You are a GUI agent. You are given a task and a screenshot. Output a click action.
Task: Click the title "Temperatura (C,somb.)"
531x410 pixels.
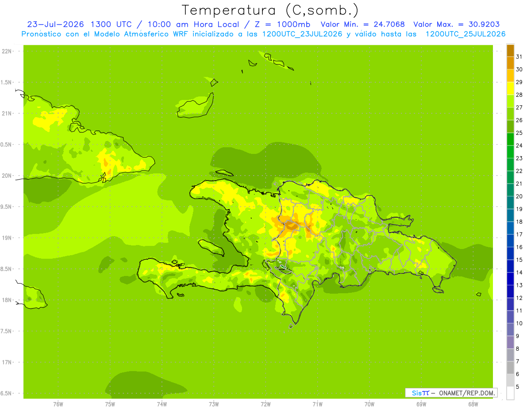270,10
